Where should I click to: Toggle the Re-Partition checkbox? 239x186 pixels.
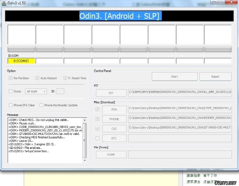click(10, 78)
